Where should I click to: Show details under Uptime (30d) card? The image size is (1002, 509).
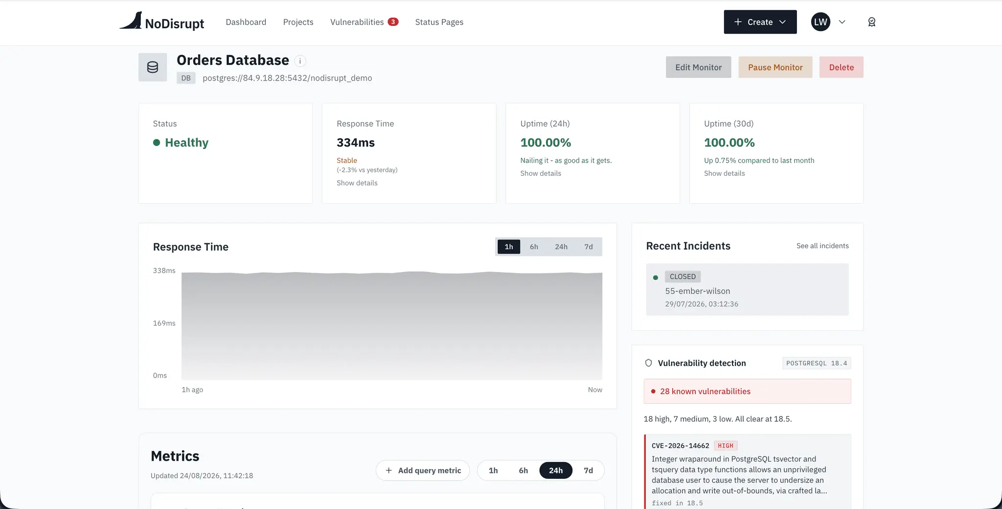(x=724, y=173)
